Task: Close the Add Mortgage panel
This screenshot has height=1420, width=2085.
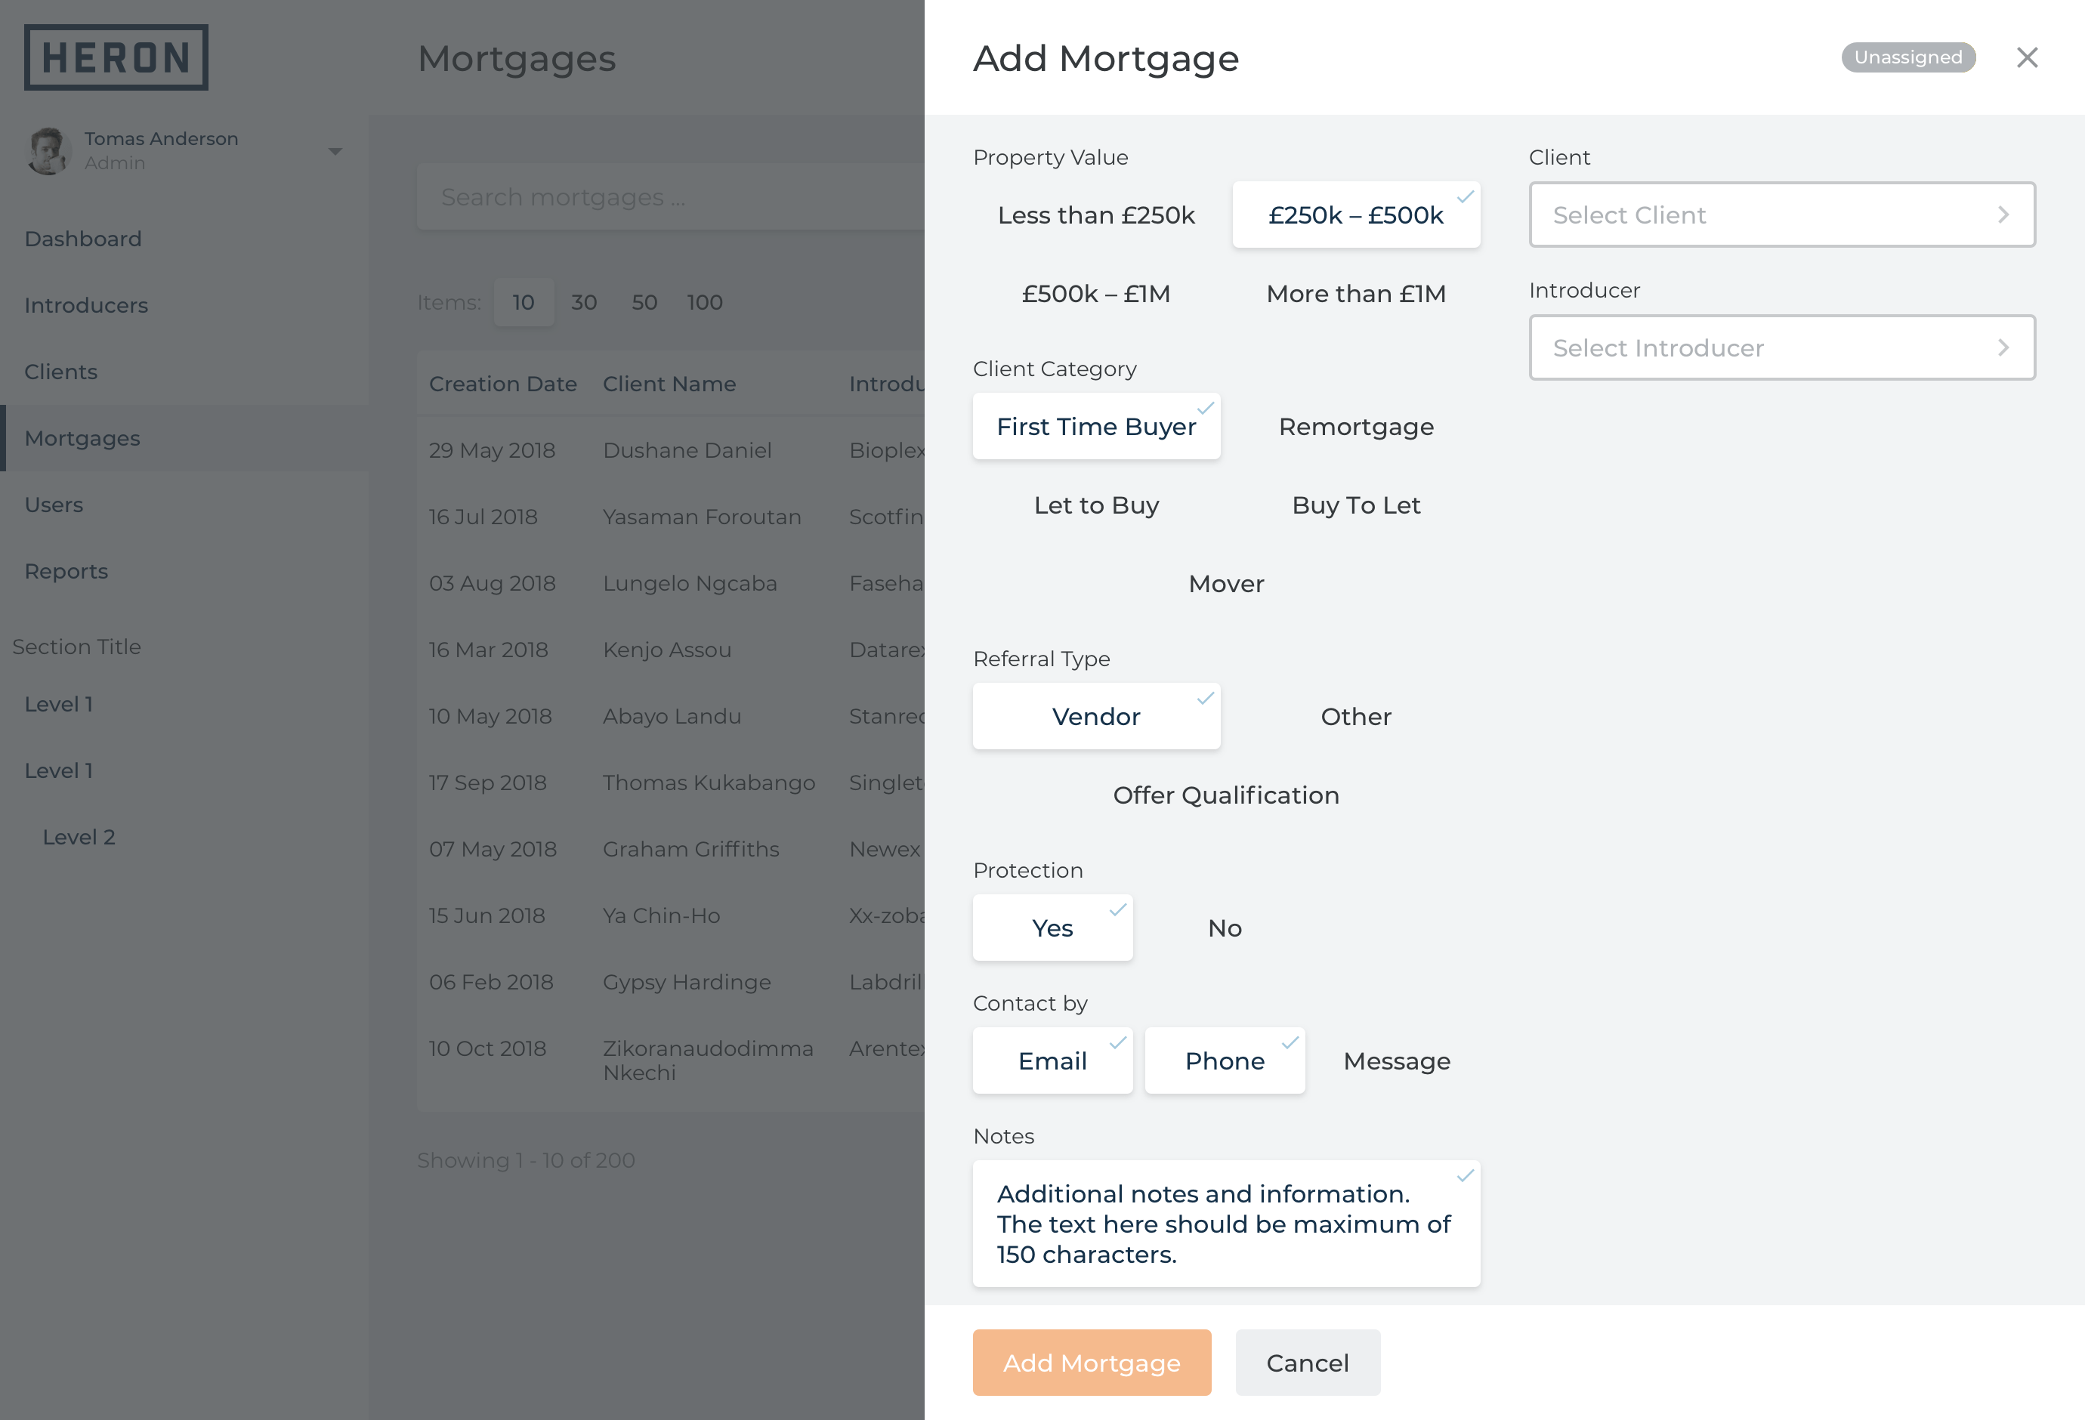Action: tap(2027, 57)
